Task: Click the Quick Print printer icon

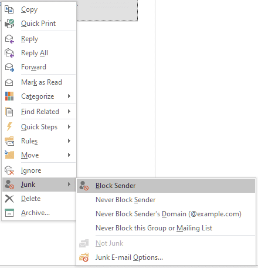Action: click(x=9, y=24)
